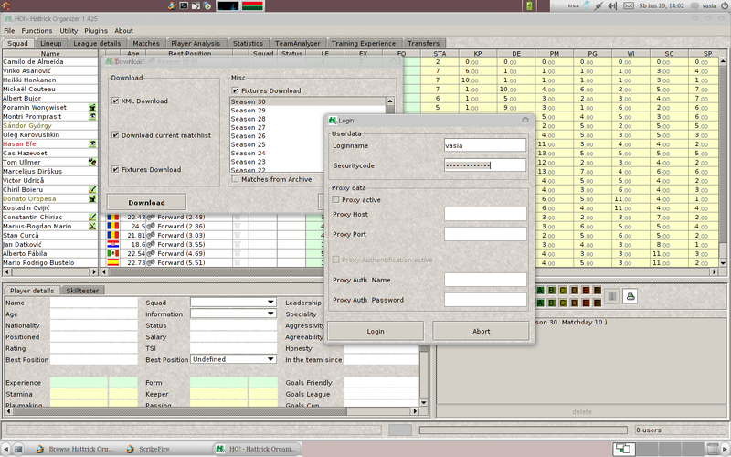Switch to the League details tab
The image size is (731, 457).
point(97,43)
